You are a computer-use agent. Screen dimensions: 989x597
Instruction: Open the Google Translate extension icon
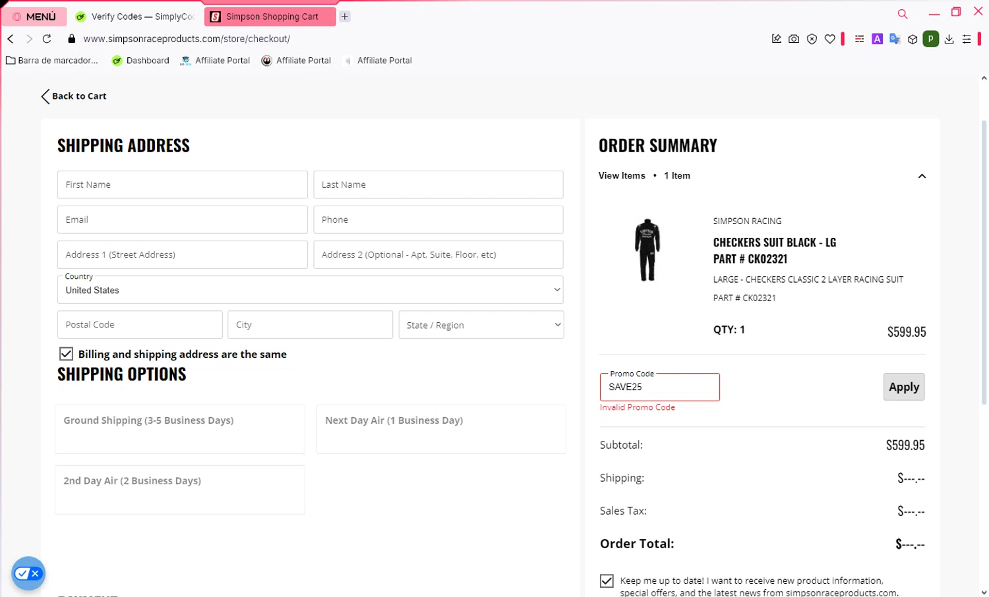click(x=895, y=39)
